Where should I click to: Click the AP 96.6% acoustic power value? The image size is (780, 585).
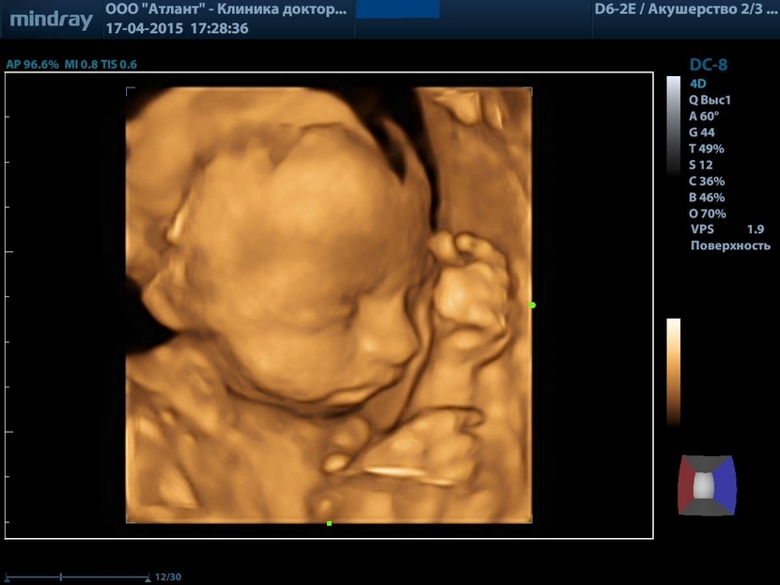point(32,64)
